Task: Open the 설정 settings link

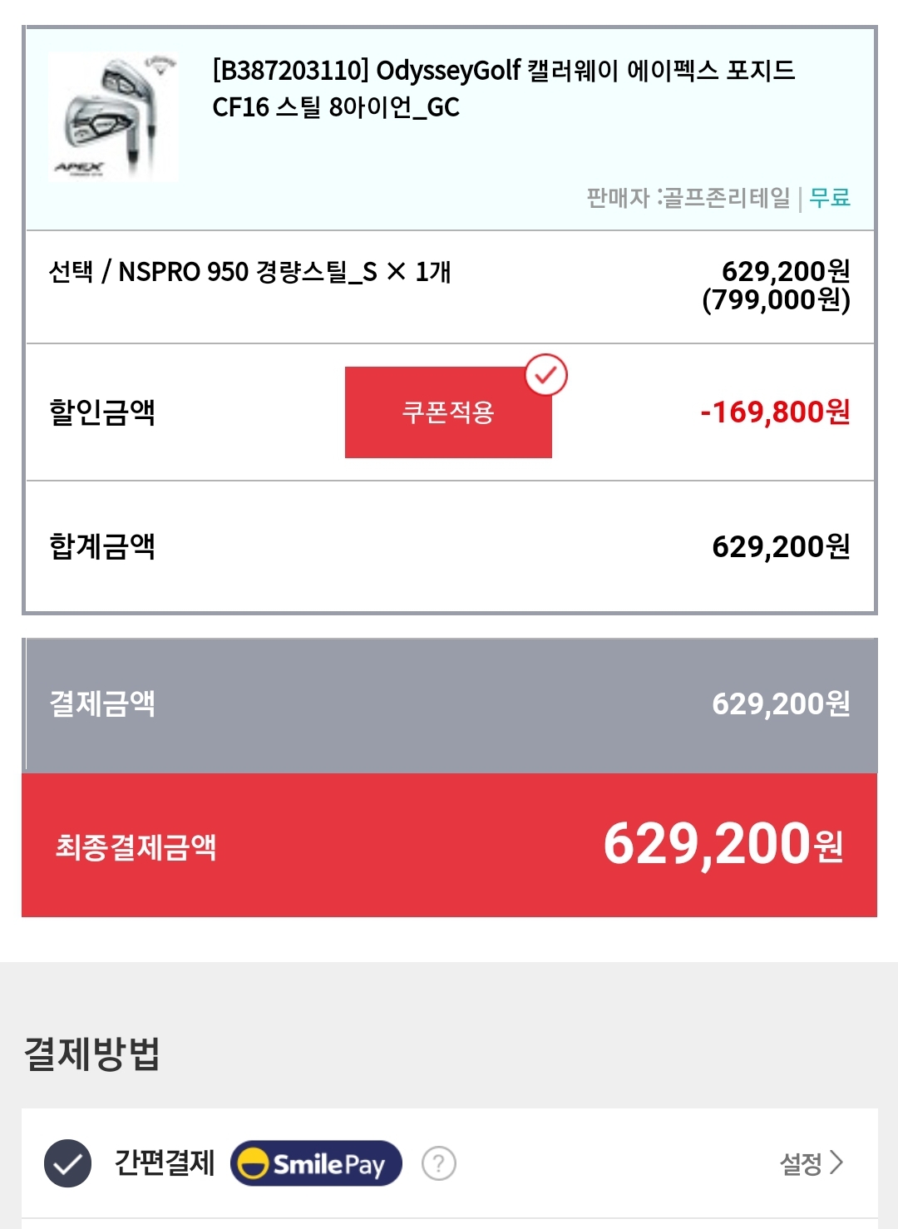Action: pos(801,1163)
